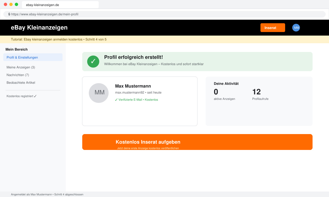Image resolution: width=329 pixels, height=197 pixels.
Task: Click the green success checkmark circle
Action: click(93, 61)
